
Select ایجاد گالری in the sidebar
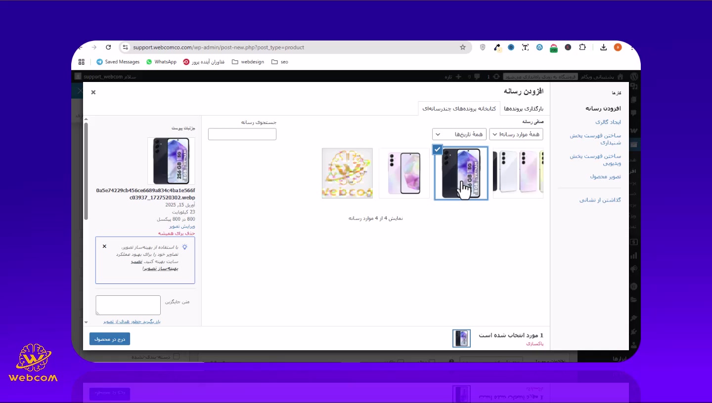608,122
